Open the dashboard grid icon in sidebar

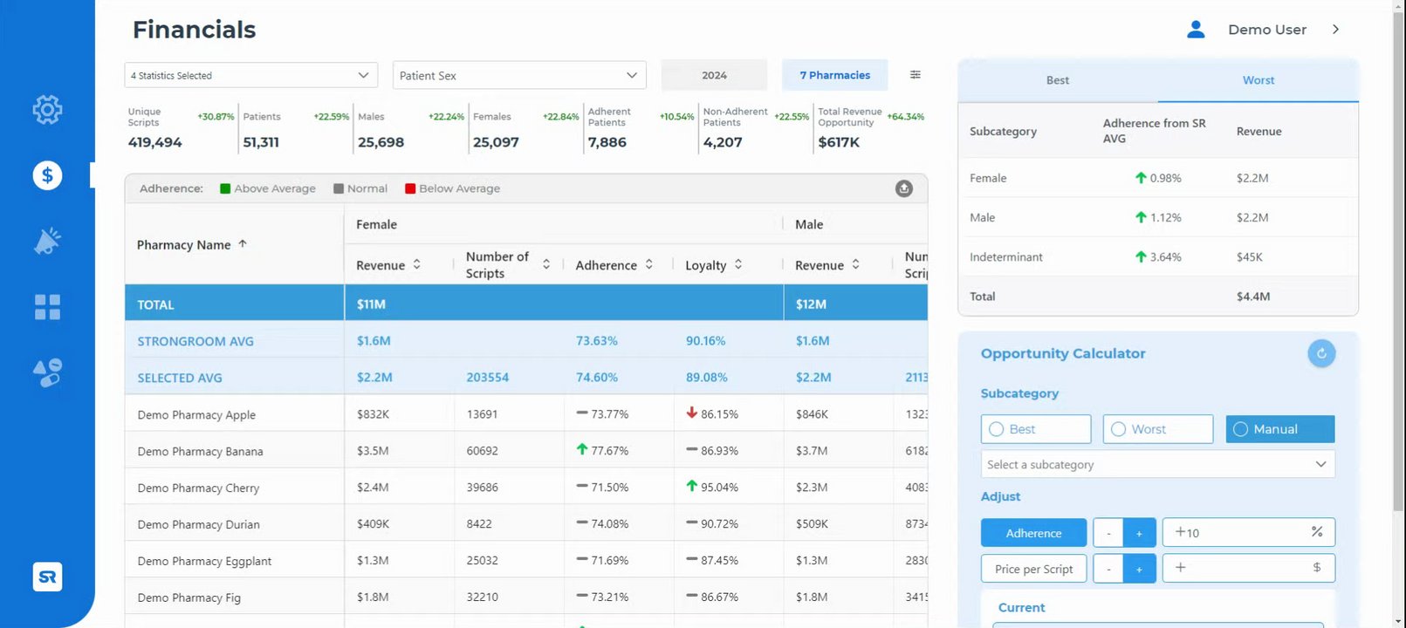[47, 307]
